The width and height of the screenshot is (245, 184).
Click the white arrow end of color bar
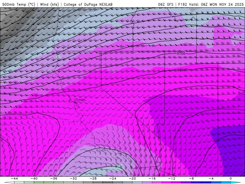pyautogui.click(x=9, y=182)
